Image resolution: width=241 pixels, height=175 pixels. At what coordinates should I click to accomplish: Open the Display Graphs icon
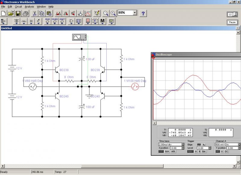(x=88, y=14)
